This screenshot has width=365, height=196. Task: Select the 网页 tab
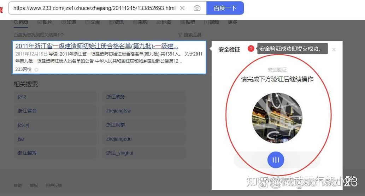pyautogui.click(x=21, y=22)
